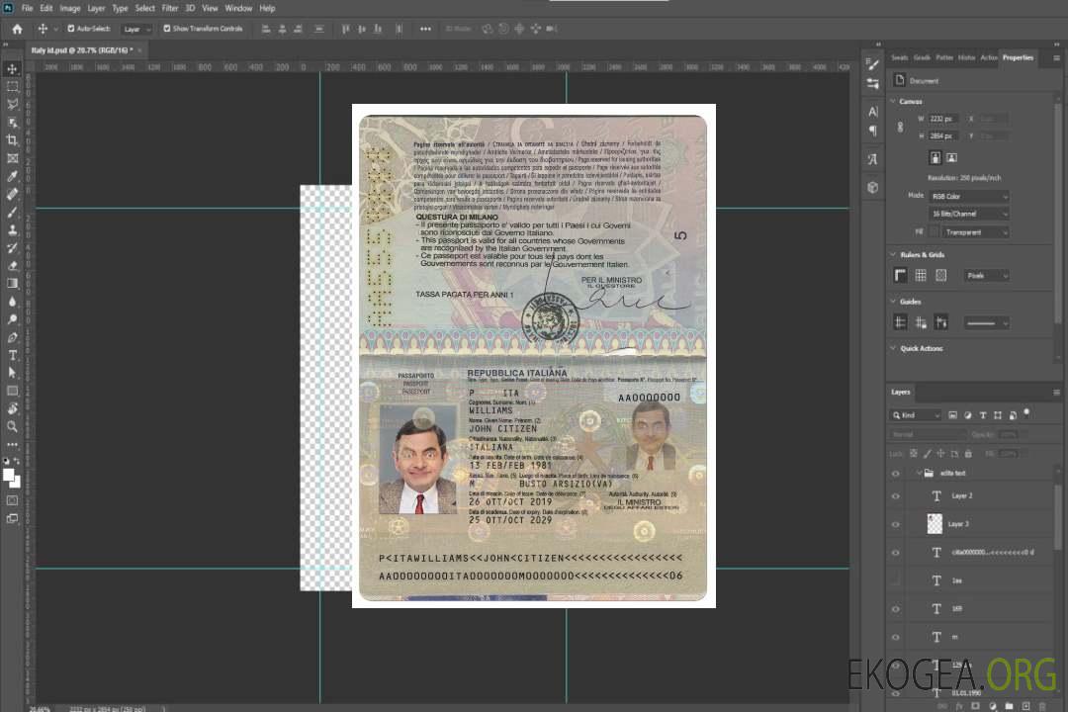The image size is (1068, 712).
Task: Uncheck Show Transform Controls checkbox
Action: (167, 29)
